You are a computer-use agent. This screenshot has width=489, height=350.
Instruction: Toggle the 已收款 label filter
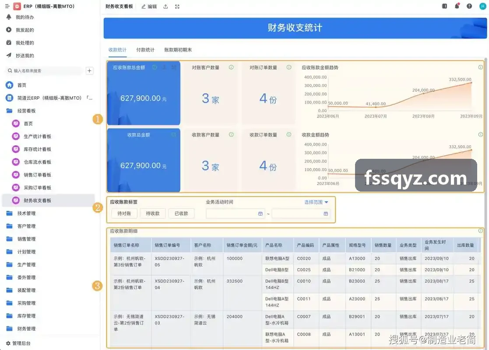click(181, 213)
